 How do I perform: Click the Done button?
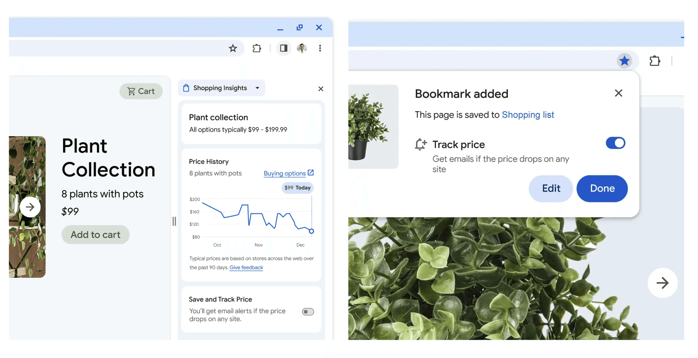(602, 188)
